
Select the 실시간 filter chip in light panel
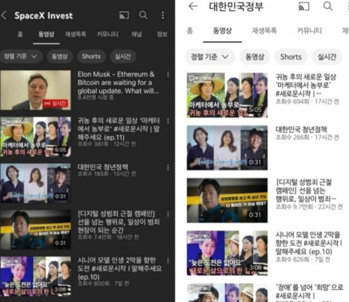[x=327, y=57]
